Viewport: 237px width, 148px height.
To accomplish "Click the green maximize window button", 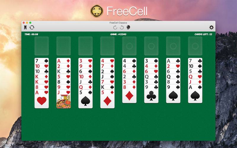I will (30, 23).
